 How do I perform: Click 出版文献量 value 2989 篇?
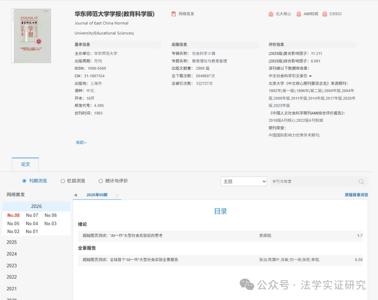[203, 69]
